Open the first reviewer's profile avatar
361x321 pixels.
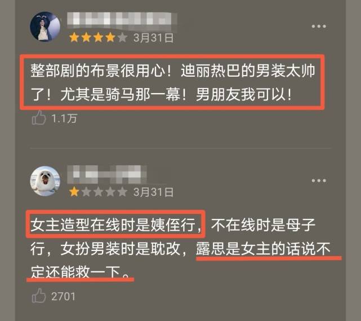click(46, 27)
